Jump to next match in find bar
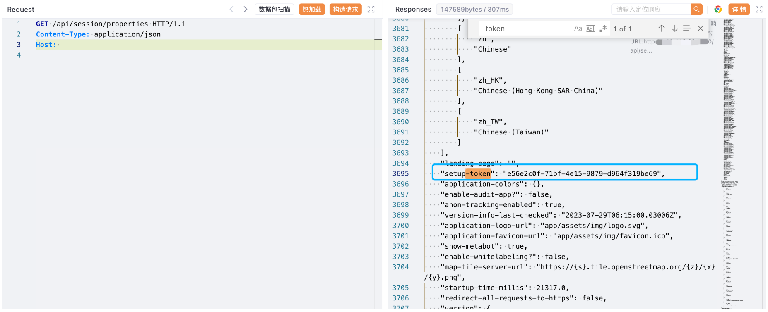Screen dimensions: 768x312 (675, 28)
